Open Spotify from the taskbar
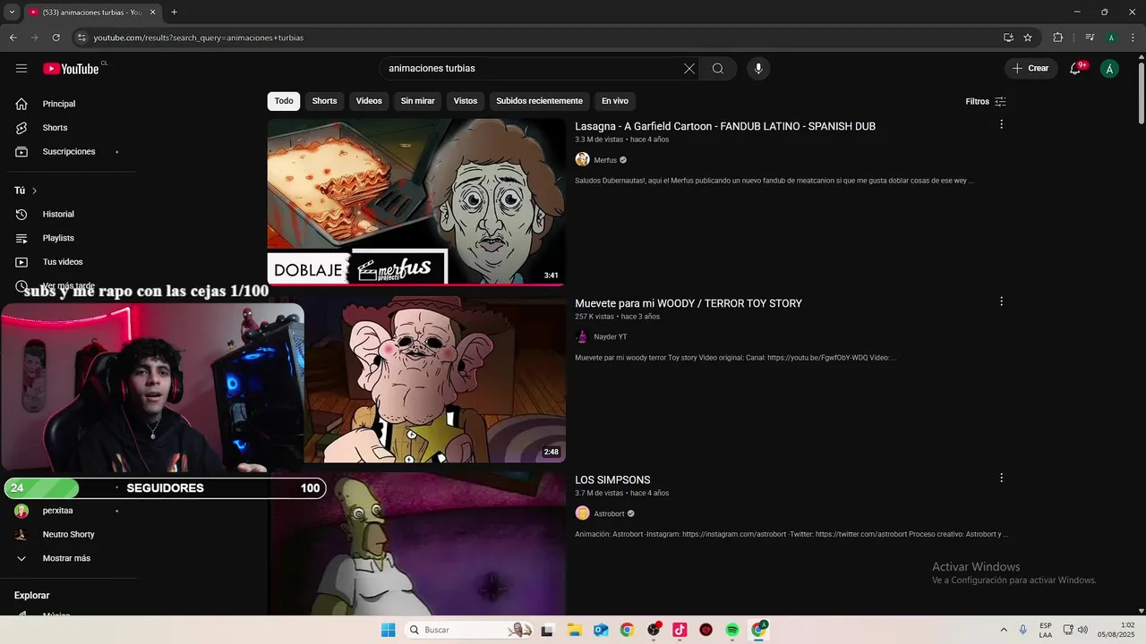The height and width of the screenshot is (644, 1146). click(732, 630)
